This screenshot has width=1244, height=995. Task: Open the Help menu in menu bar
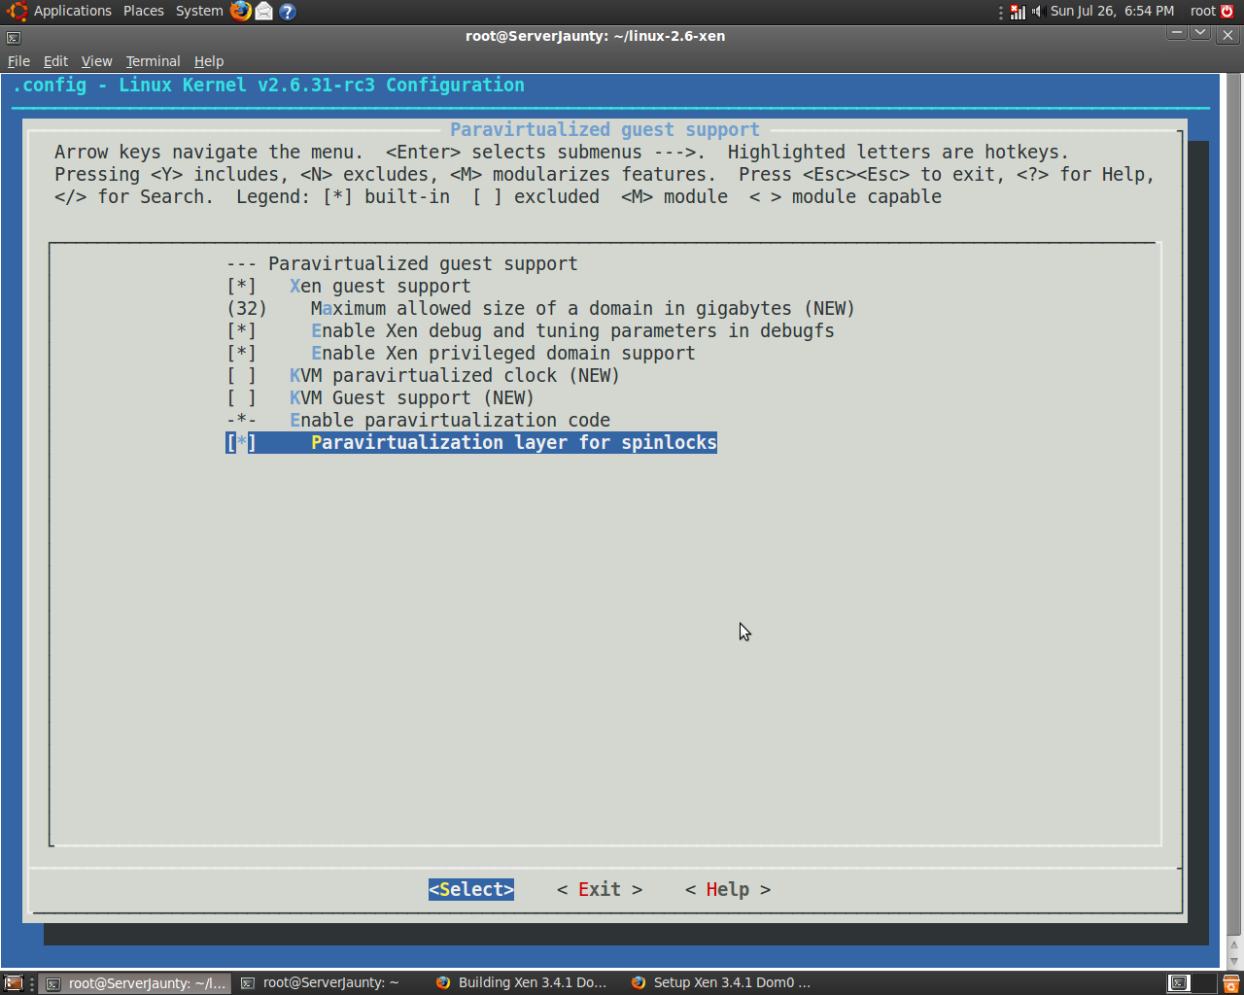pyautogui.click(x=208, y=61)
